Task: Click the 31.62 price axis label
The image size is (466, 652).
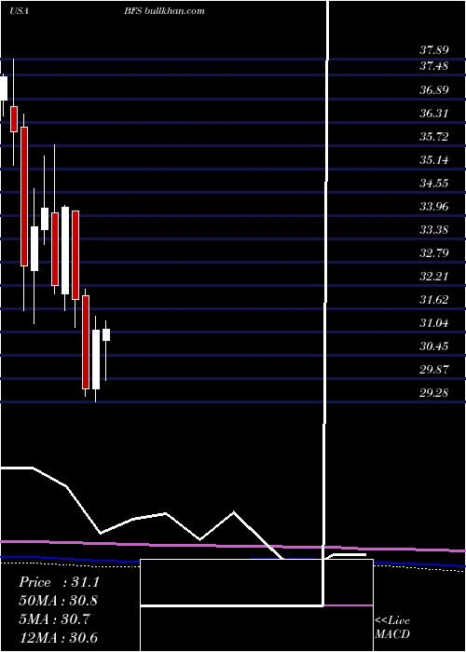Action: coord(434,299)
